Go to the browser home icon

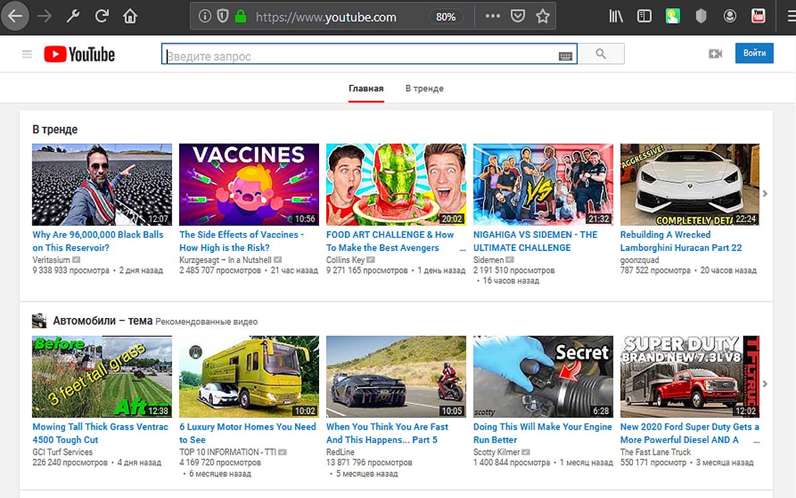click(130, 16)
